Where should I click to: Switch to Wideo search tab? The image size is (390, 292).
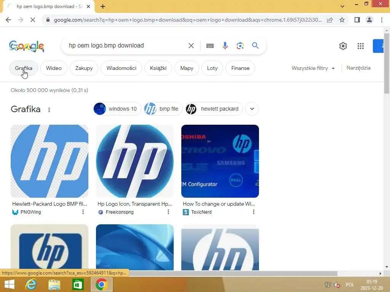tap(54, 68)
